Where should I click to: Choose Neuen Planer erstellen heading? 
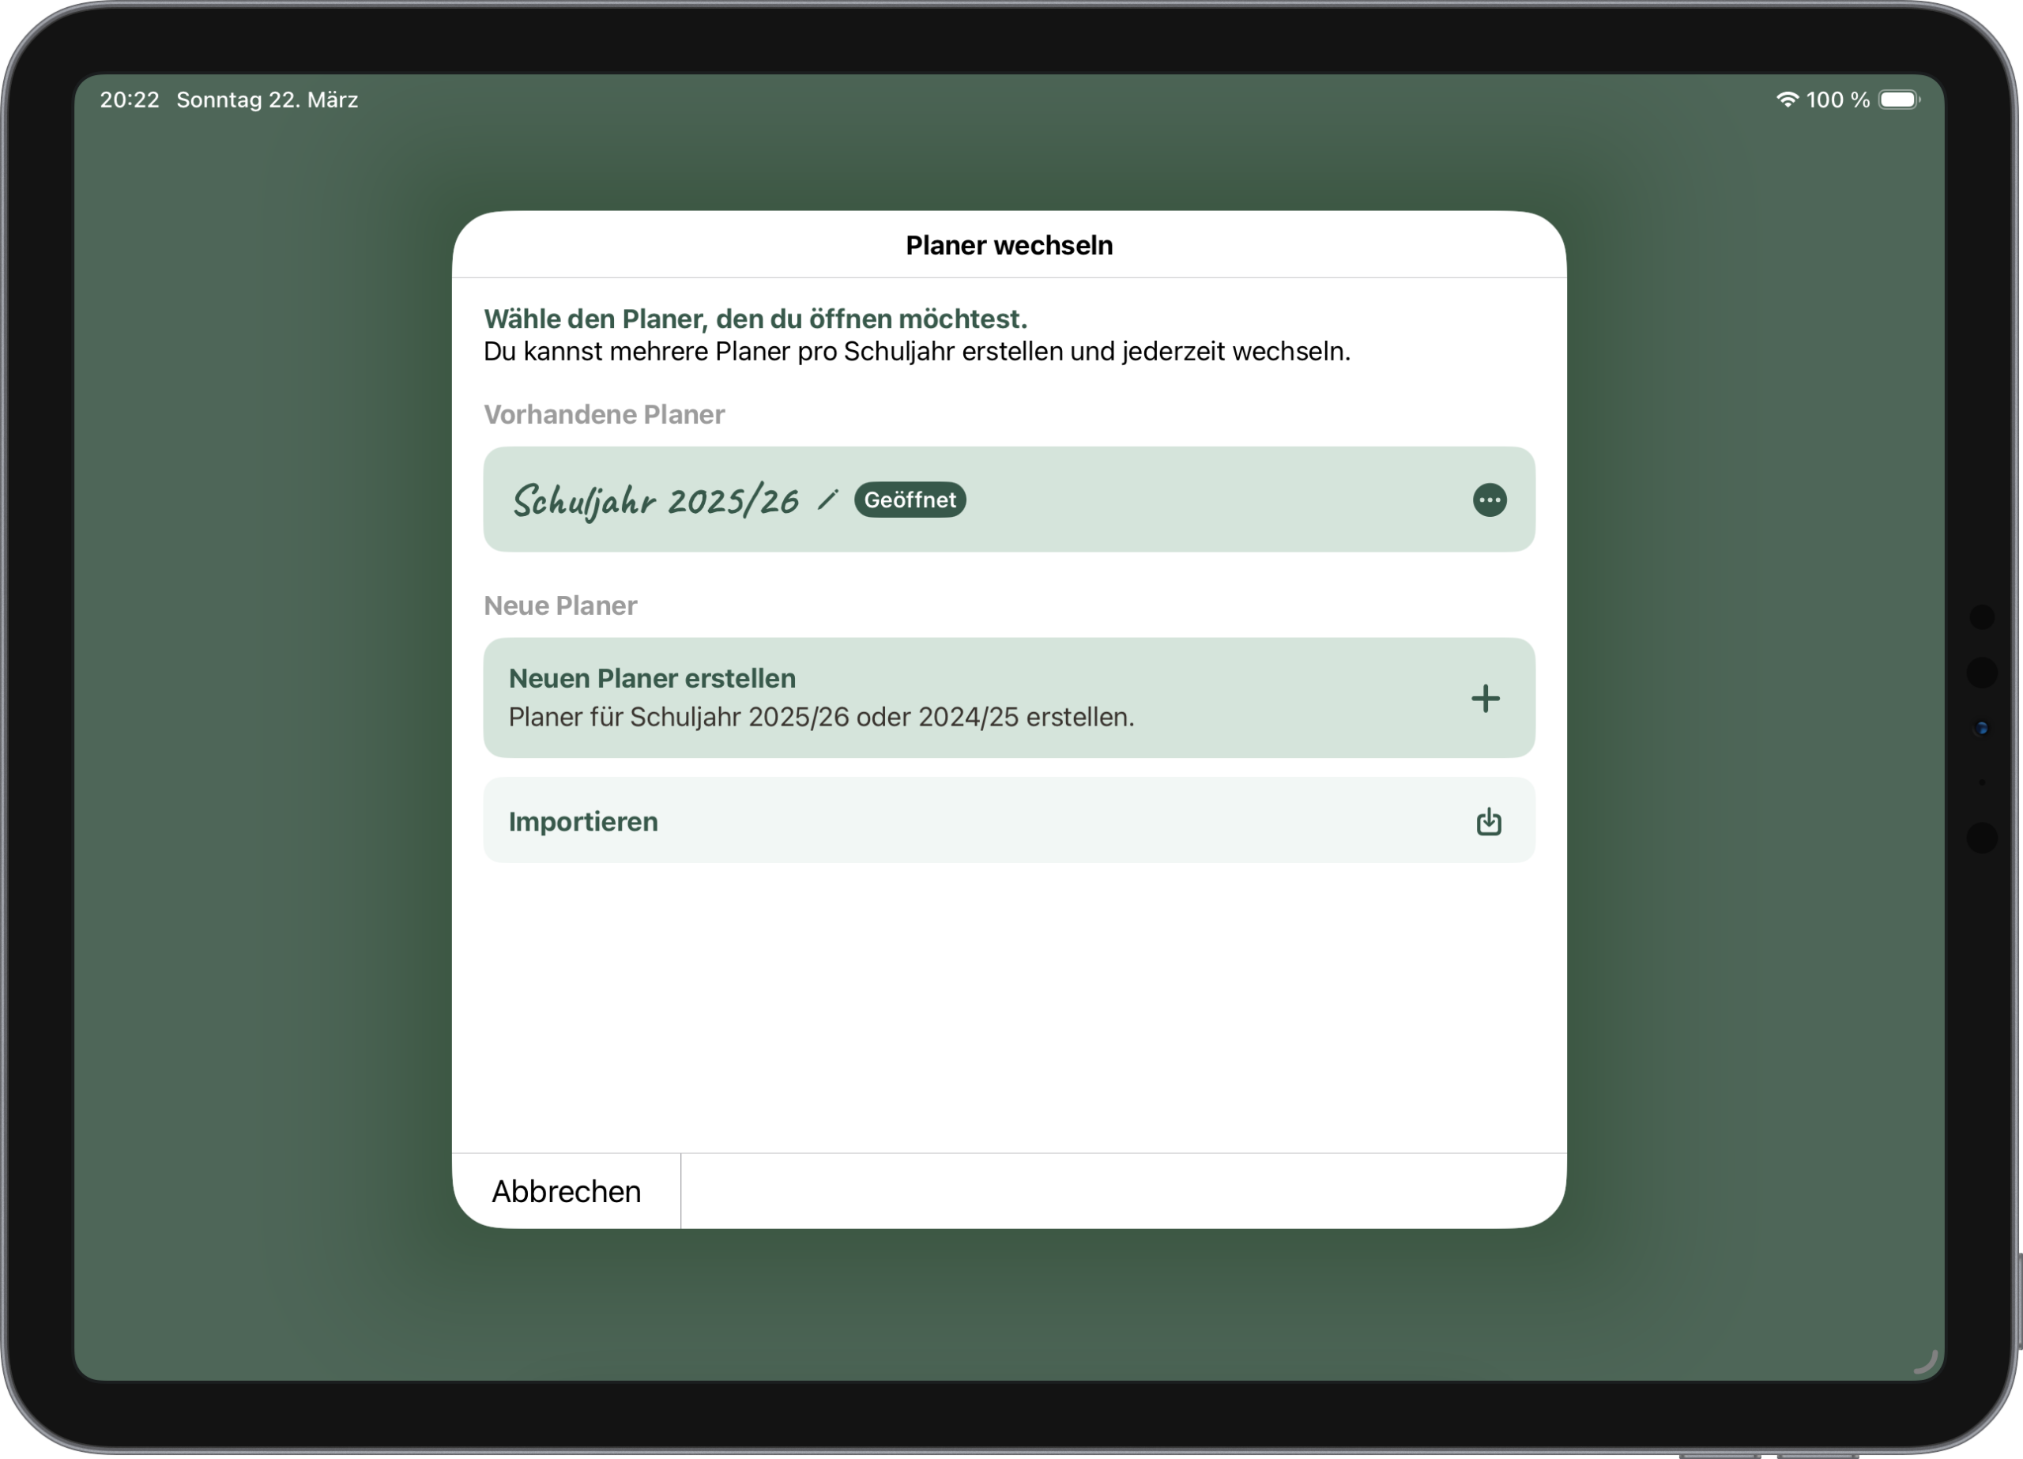[x=652, y=678]
